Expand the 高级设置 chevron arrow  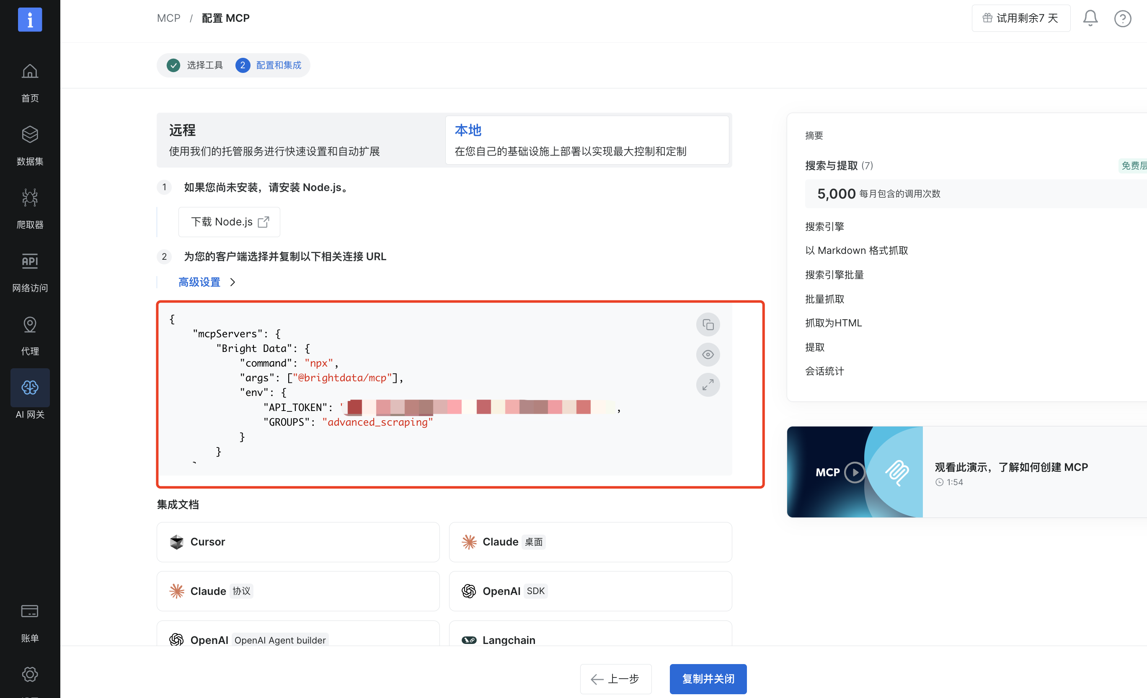click(232, 282)
